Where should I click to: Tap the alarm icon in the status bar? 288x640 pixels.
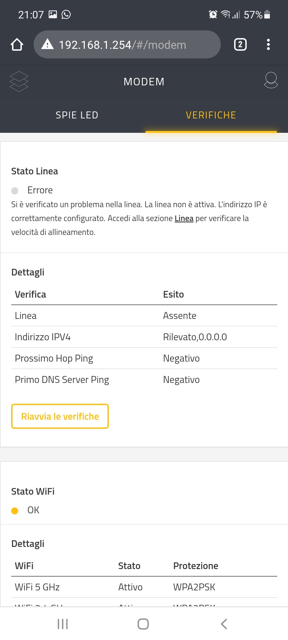[x=213, y=14]
